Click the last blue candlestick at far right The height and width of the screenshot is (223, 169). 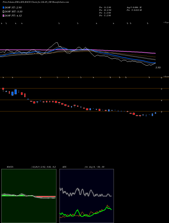pos(155,113)
